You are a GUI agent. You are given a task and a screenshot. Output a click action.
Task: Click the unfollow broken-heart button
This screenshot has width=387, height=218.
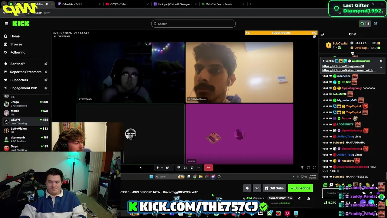coord(257,188)
